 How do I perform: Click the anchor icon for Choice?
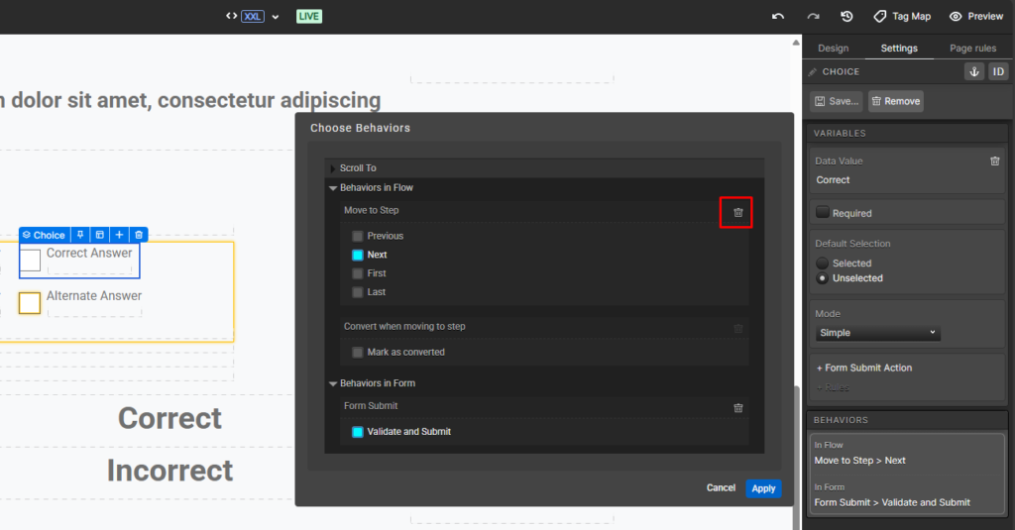tap(974, 72)
